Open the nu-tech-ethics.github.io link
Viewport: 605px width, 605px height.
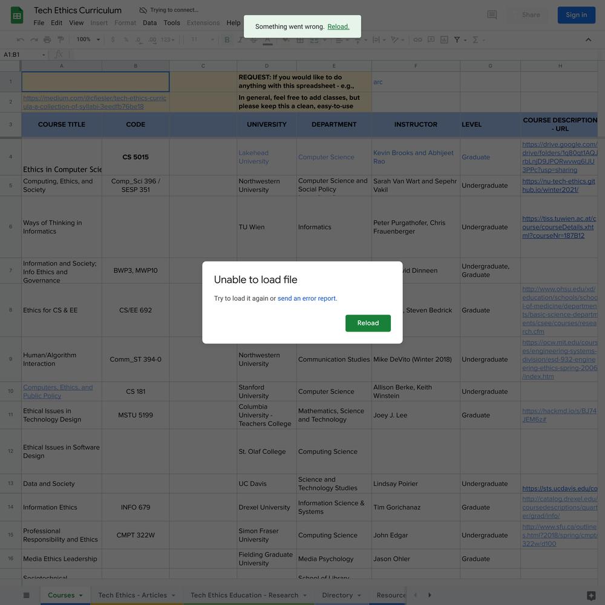(x=558, y=186)
